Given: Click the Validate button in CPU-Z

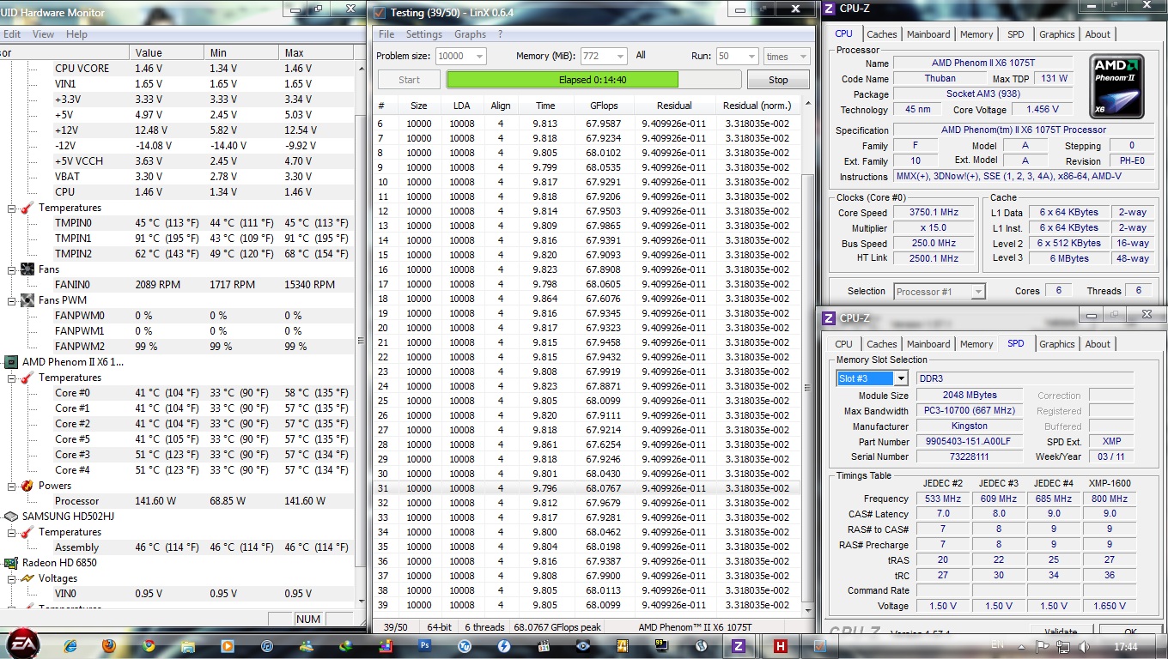Looking at the screenshot, I should [x=1061, y=632].
